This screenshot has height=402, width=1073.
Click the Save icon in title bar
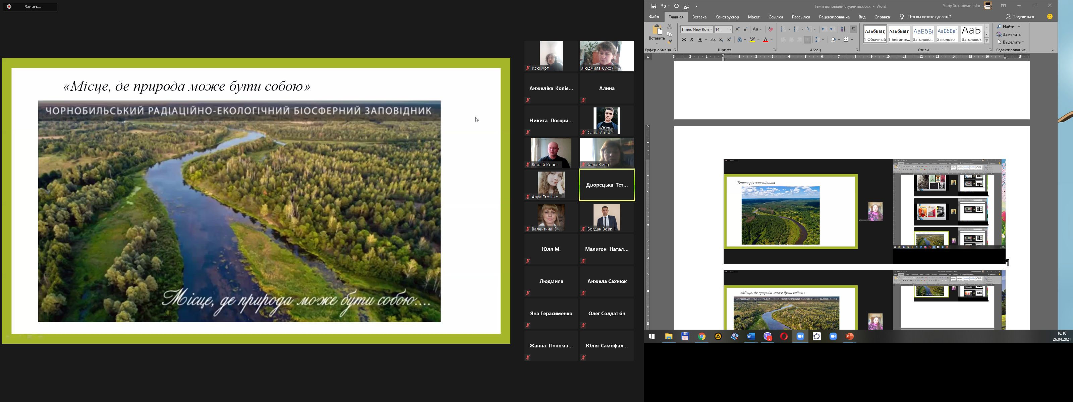click(654, 6)
